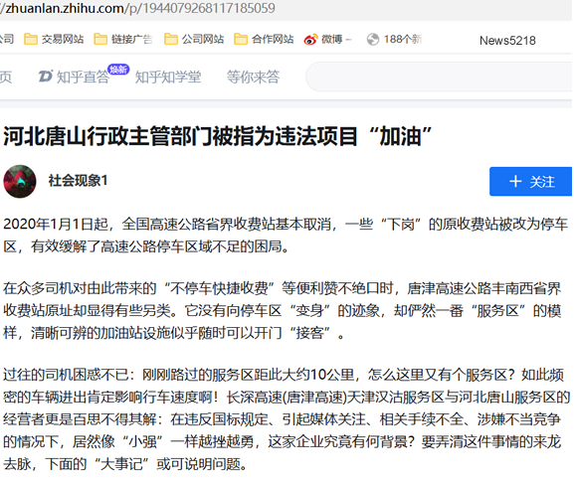This screenshot has height=484, width=576.
Task: Select the zhuanlan.zhihu.com URL in address bar
Action: (x=137, y=8)
